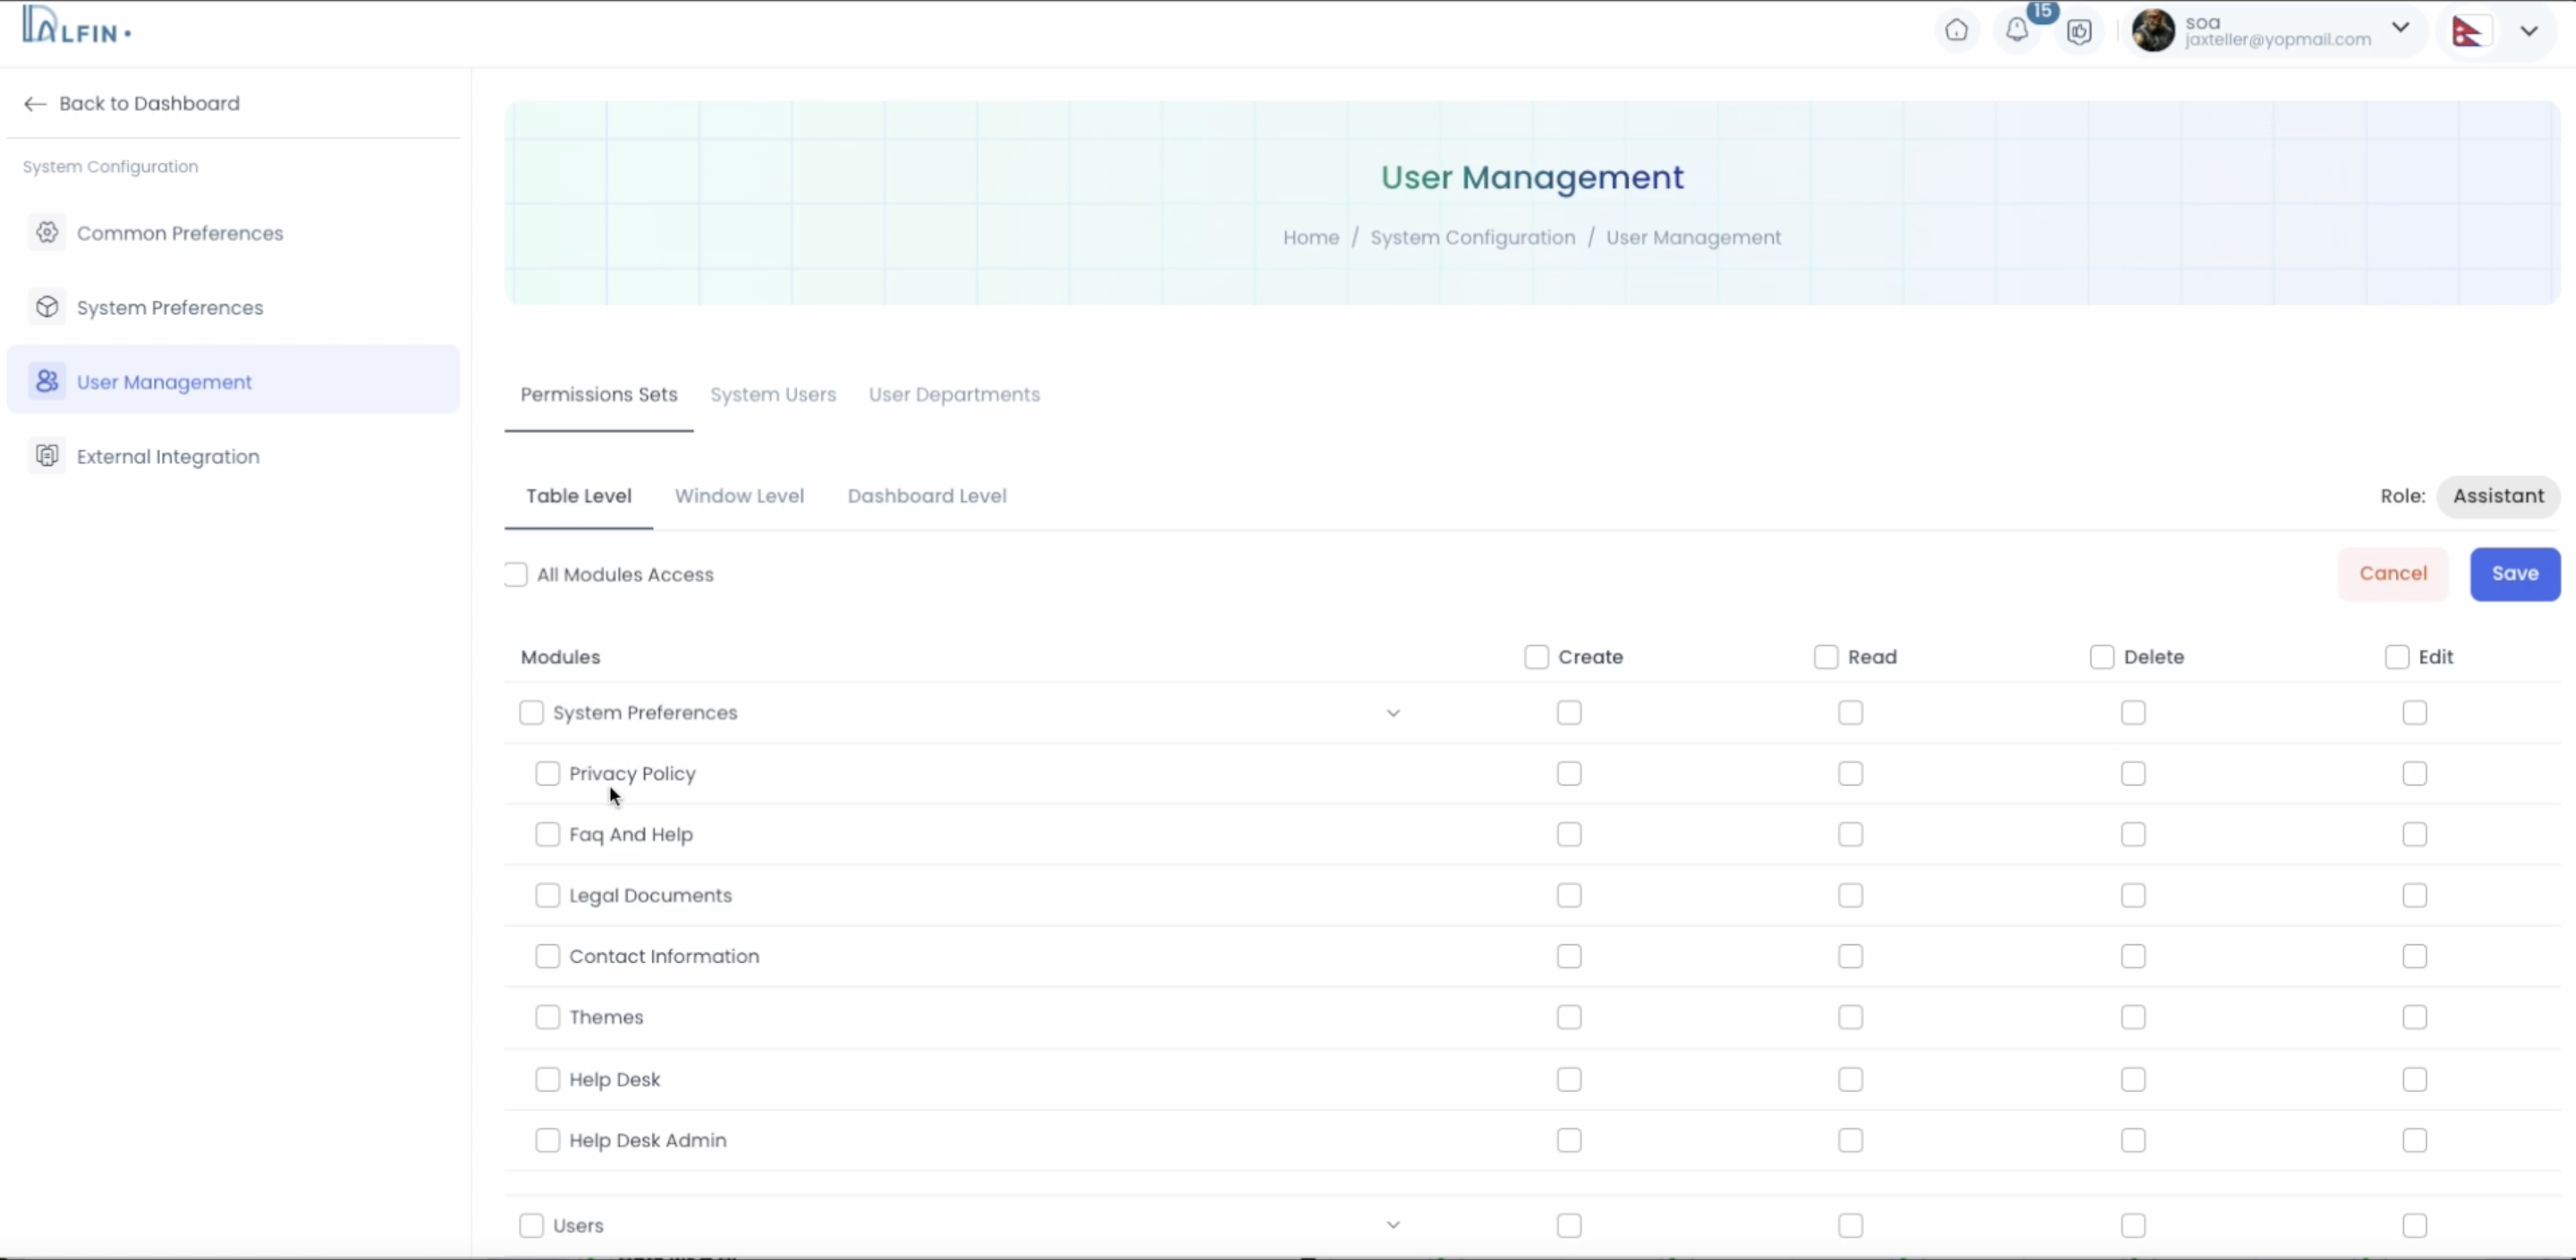Click the Alfin logo
This screenshot has height=1260, width=2576.
(76, 26)
